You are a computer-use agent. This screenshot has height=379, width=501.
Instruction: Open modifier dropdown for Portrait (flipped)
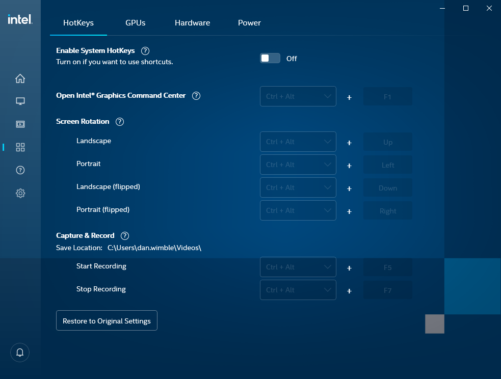(298, 210)
